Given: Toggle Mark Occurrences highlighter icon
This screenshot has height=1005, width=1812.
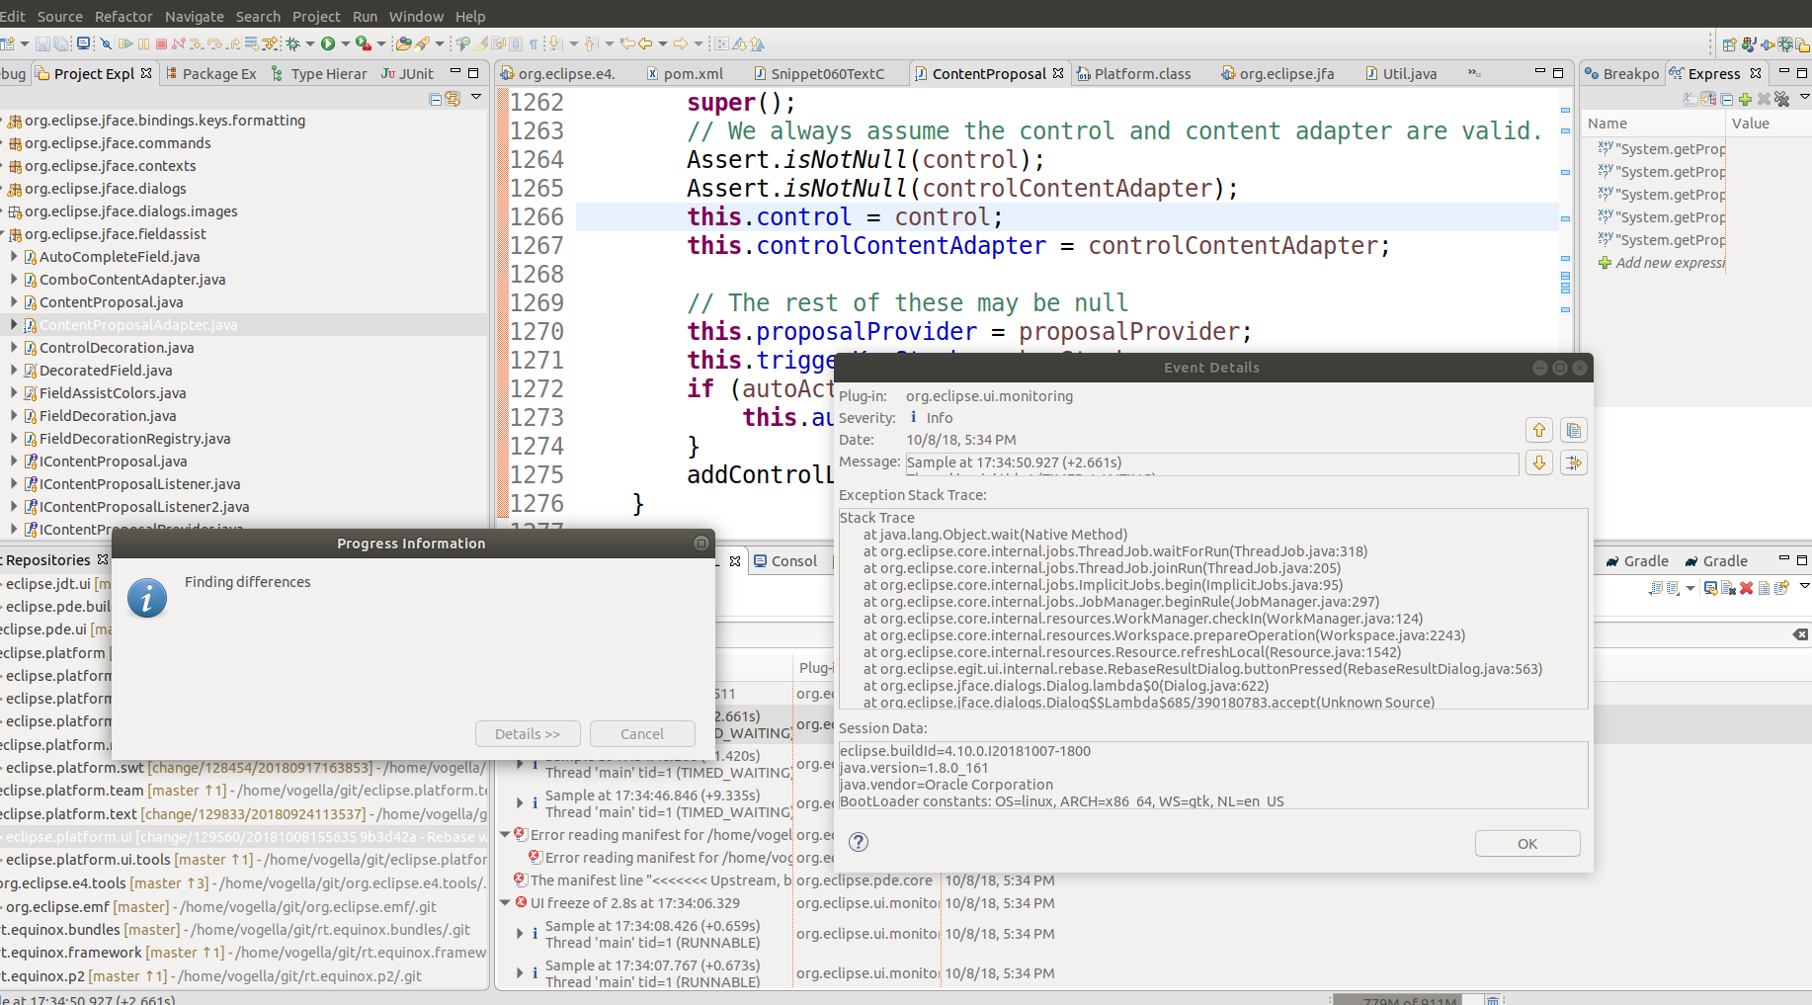Looking at the screenshot, I should click(x=480, y=43).
